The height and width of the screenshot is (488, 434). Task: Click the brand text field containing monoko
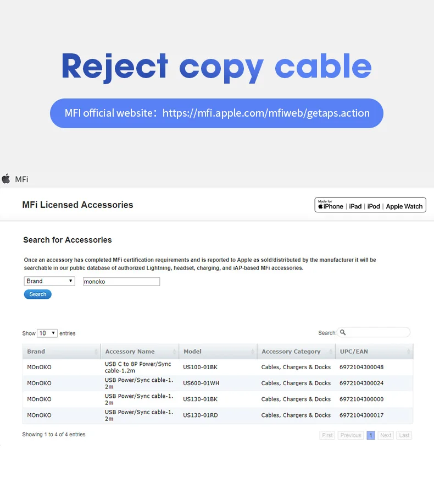coord(121,281)
